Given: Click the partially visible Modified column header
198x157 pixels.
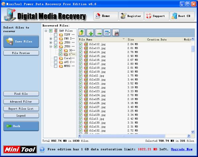Looking at the screenshot, I should [x=187, y=39].
